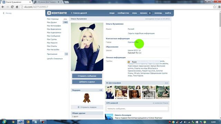Open Мои Сообщения in the sidebar

[54, 36]
